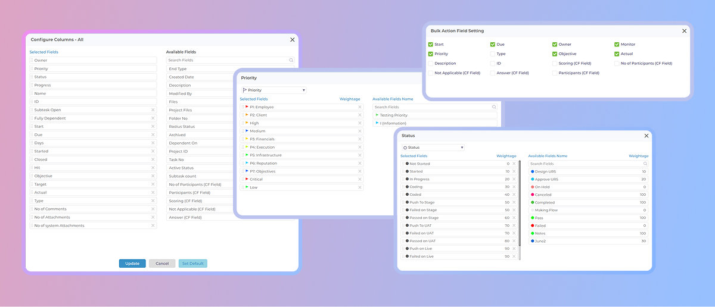Image resolution: width=715 pixels, height=307 pixels.
Task: Click the search icon in Configure Columns
Action: tap(291, 60)
